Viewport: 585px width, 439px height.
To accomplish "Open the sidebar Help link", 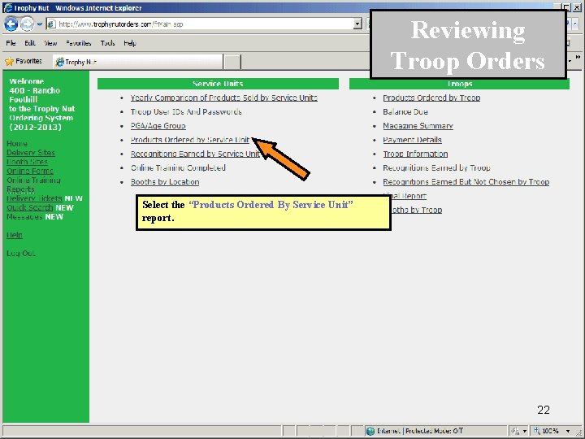I will pos(15,235).
